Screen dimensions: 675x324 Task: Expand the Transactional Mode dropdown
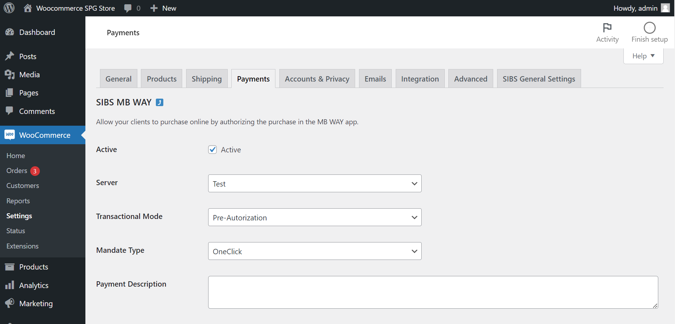[x=315, y=217]
